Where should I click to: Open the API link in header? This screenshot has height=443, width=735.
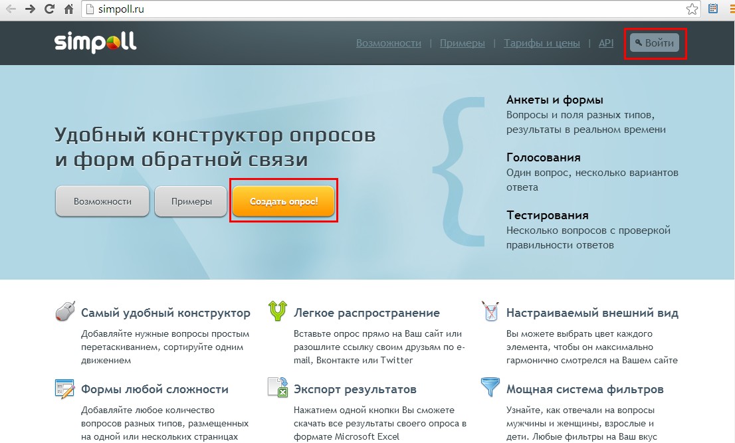[x=605, y=43]
